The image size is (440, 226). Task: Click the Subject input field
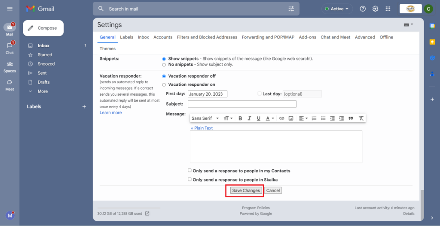coord(242,104)
